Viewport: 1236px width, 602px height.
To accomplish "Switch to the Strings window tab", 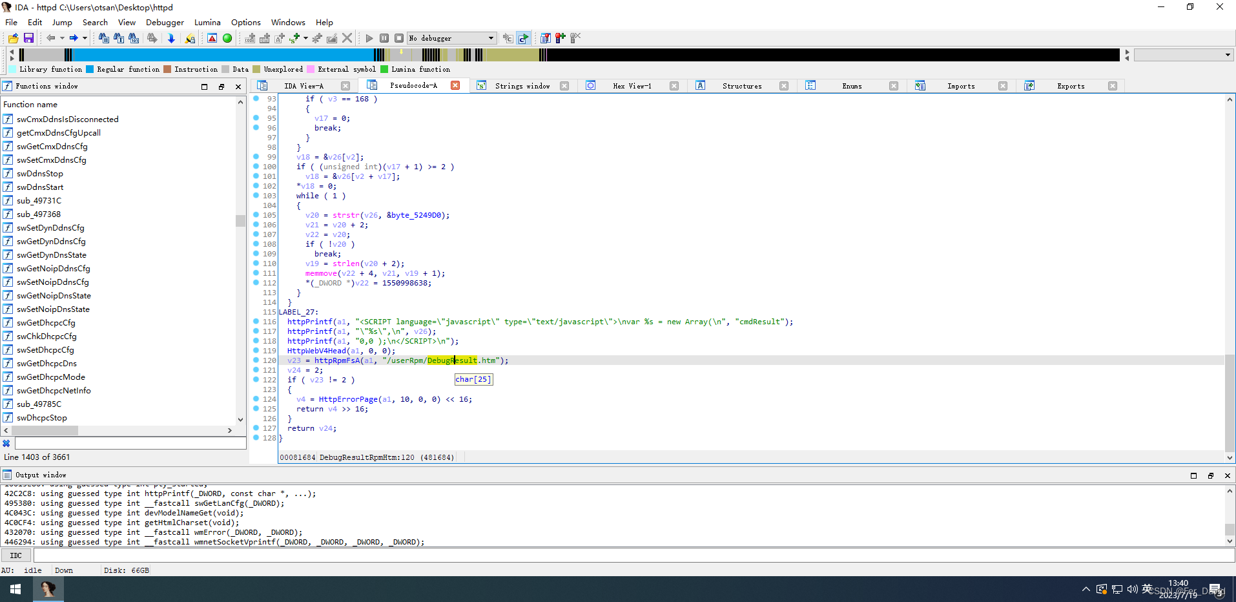I will tap(522, 86).
